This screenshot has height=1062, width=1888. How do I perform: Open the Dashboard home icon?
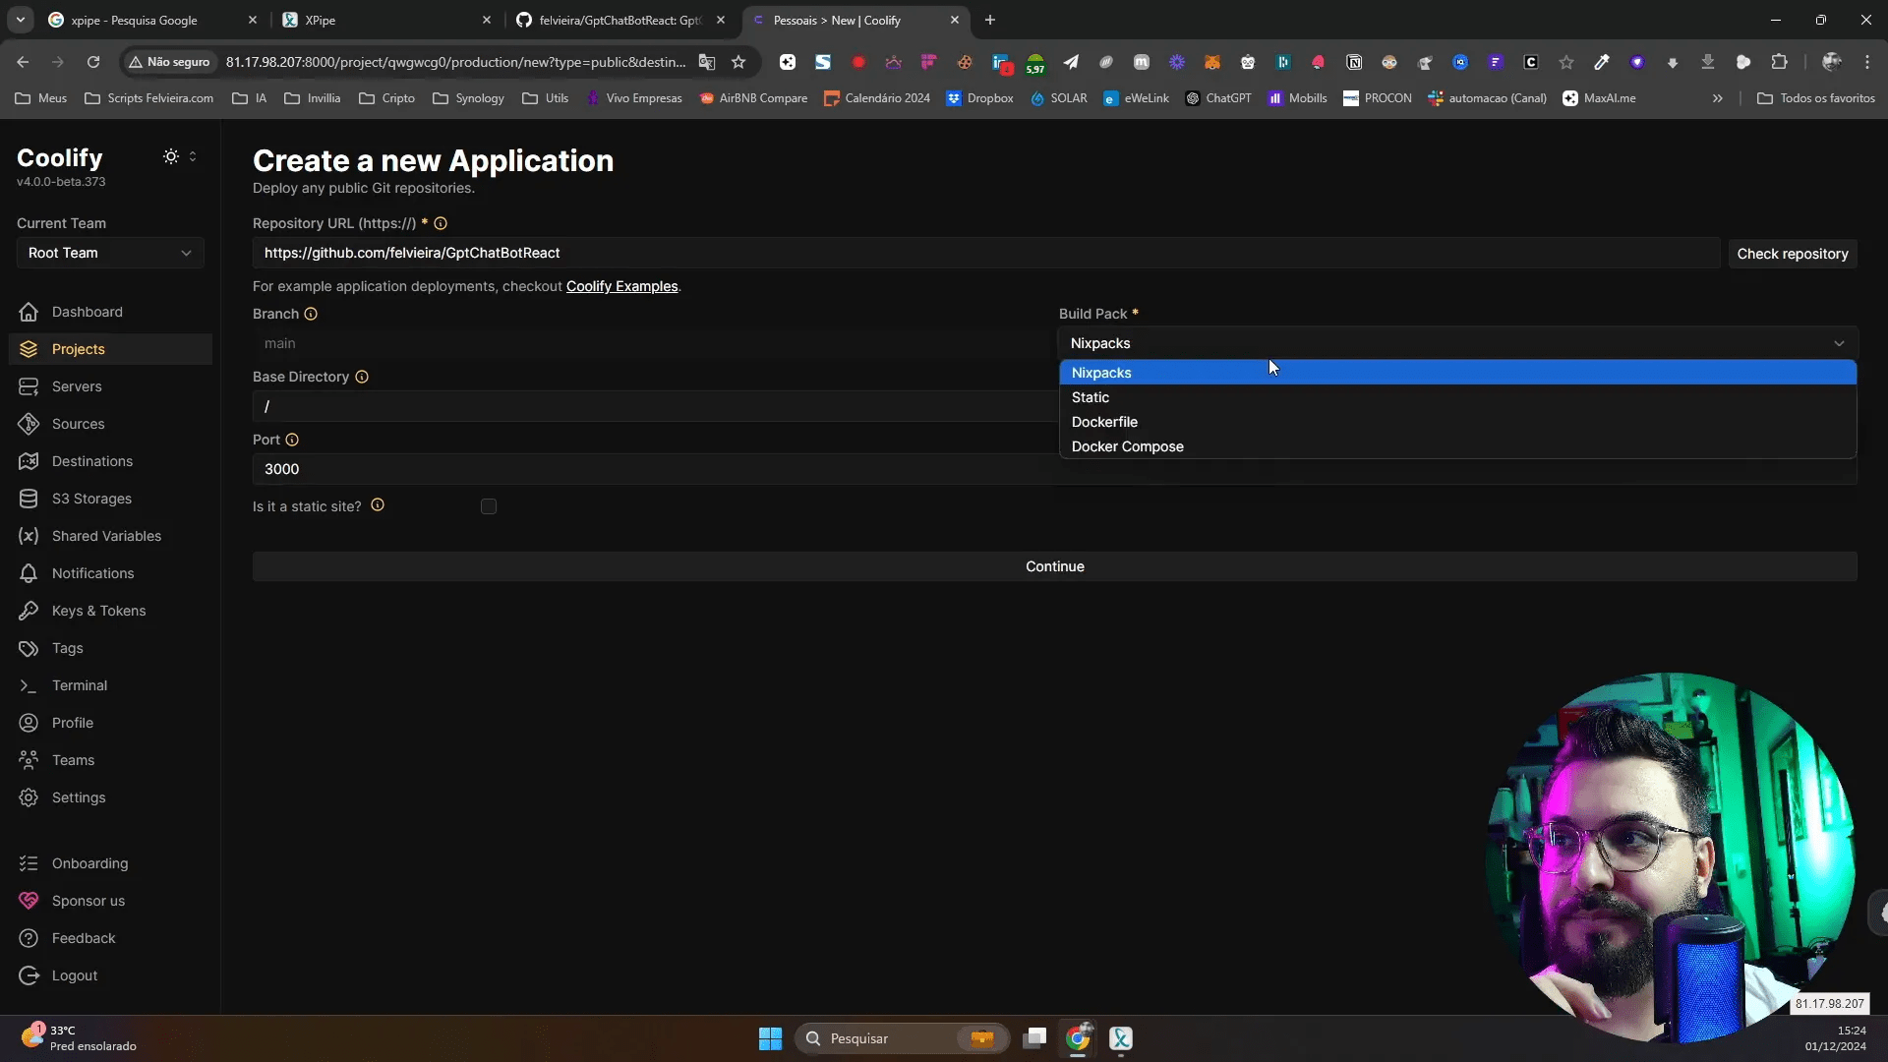[29, 312]
